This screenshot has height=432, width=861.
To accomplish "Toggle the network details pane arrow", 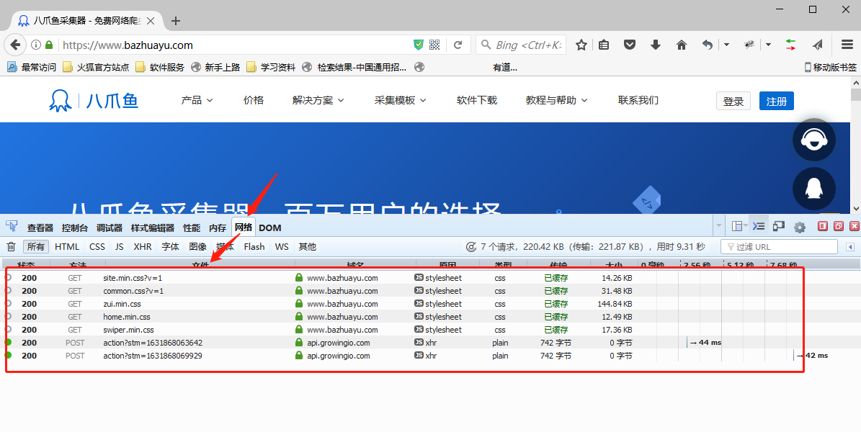I will tap(850, 247).
